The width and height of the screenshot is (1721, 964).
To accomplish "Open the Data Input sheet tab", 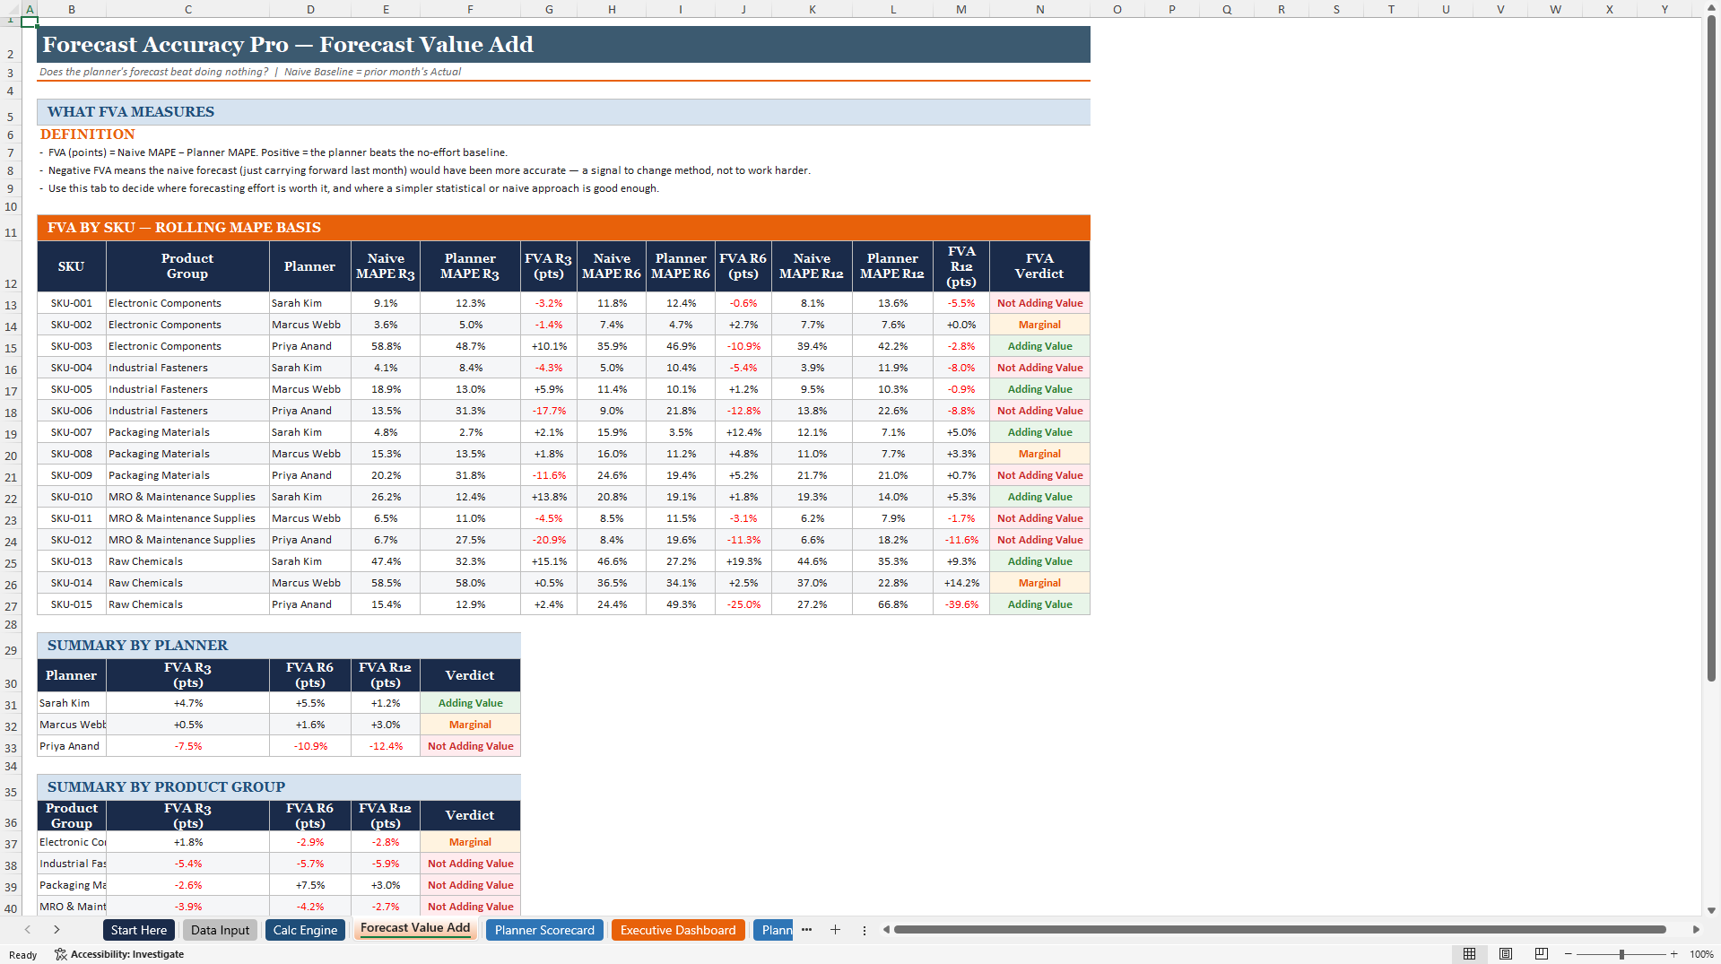I will click(x=220, y=930).
